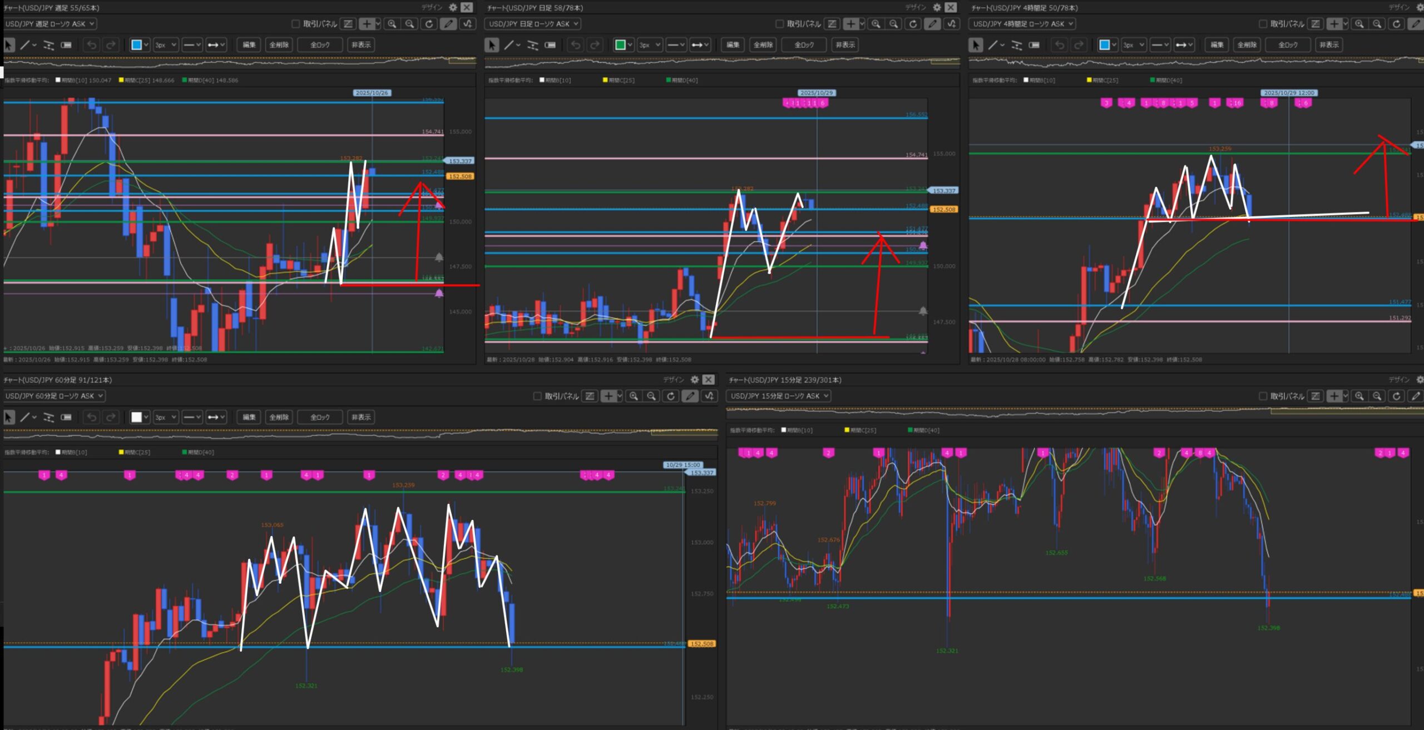Select the line drawing tool in 4-hour chart
Screen dimensions: 1424x730
pos(993,45)
